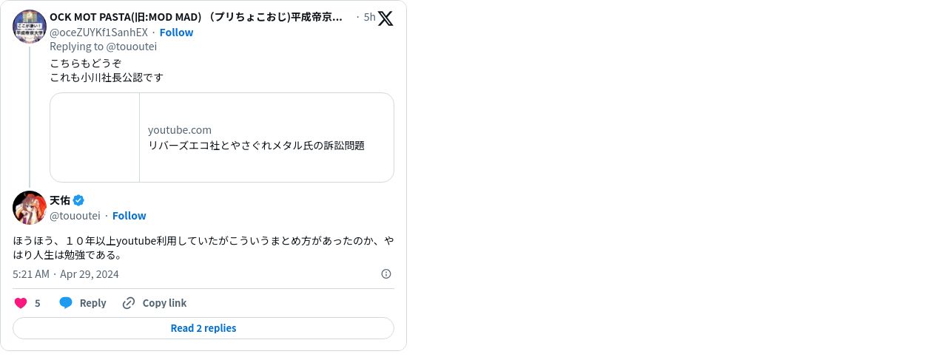The width and height of the screenshot is (950, 357).
Task: Click the 5:21 AM · Apr 29, 2024 timestamp
Action: pyautogui.click(x=66, y=274)
